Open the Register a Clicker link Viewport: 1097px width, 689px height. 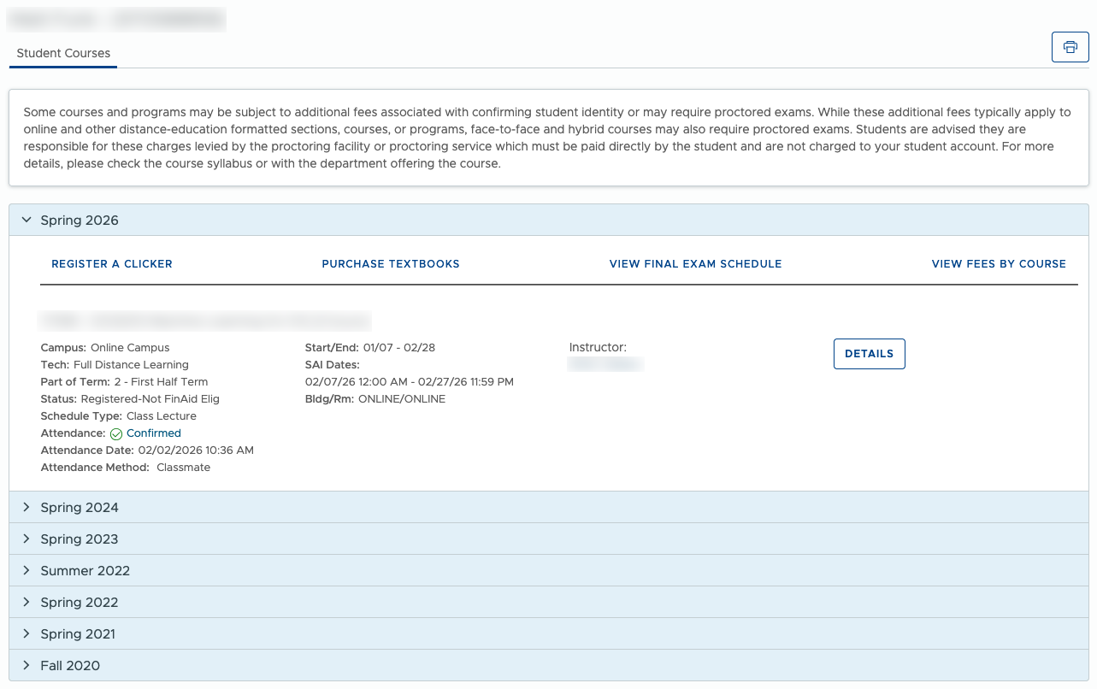click(x=112, y=264)
